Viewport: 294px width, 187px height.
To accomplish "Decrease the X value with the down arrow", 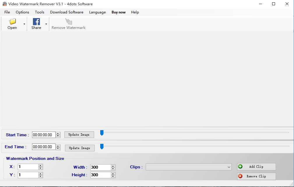I will coord(41,168).
